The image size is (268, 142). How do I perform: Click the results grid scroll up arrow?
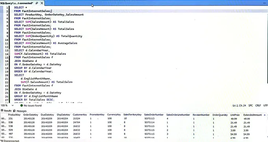tap(265, 115)
